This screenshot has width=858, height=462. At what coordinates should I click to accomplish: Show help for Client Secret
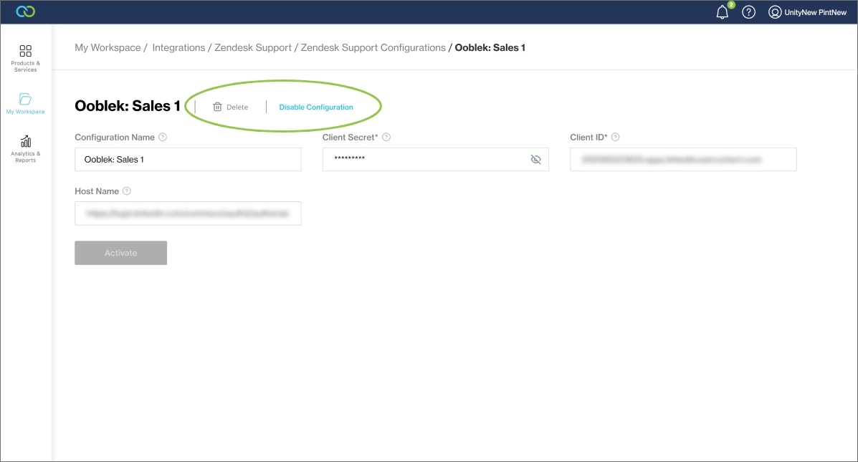click(x=386, y=138)
